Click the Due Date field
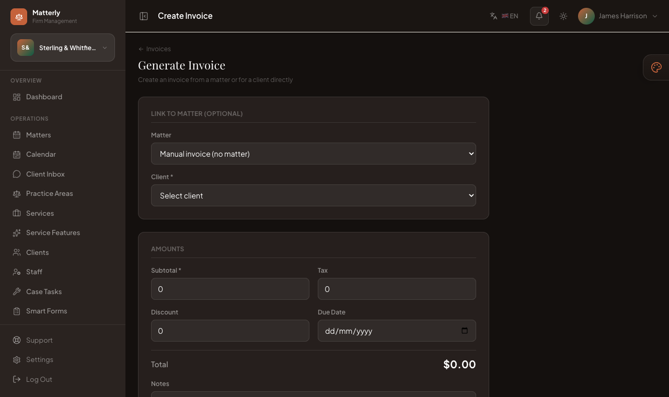The height and width of the screenshot is (397, 669). click(397, 331)
